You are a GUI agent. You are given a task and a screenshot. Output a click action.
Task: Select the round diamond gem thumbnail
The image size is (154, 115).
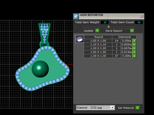pyautogui.click(x=80, y=39)
